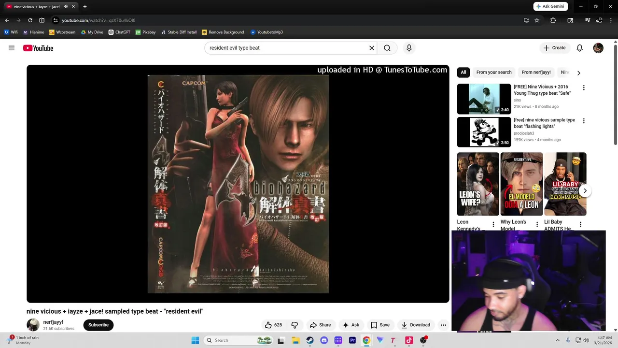The width and height of the screenshot is (618, 348).
Task: Open more actions under the video
Action: pyautogui.click(x=443, y=325)
